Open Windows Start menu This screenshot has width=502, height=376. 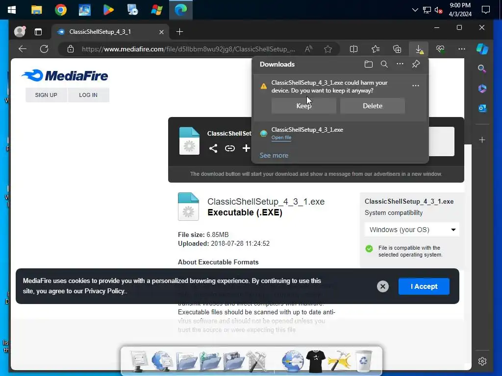(12, 10)
